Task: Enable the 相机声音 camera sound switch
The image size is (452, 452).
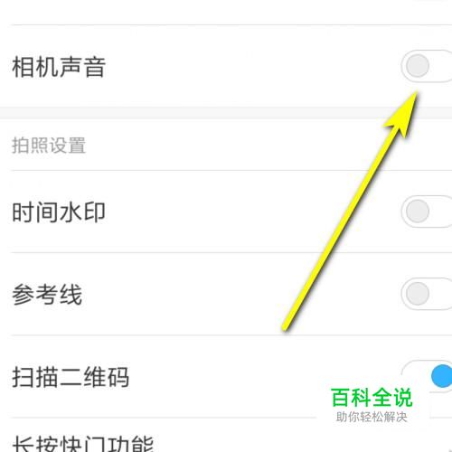Action: coord(427,66)
